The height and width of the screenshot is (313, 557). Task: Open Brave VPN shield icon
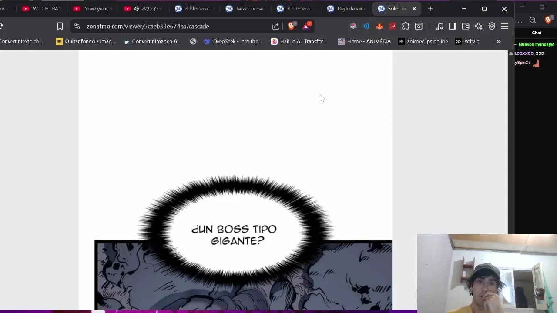[492, 26]
